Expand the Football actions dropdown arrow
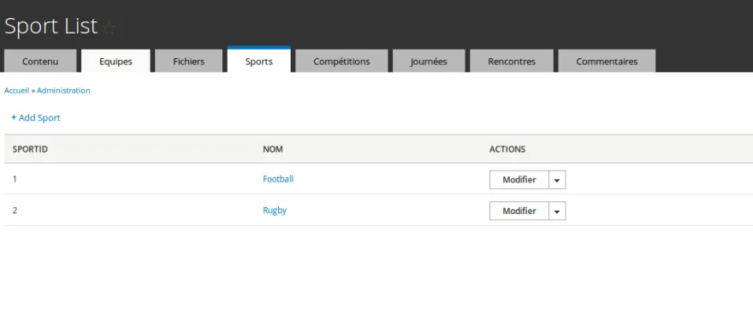 (557, 180)
